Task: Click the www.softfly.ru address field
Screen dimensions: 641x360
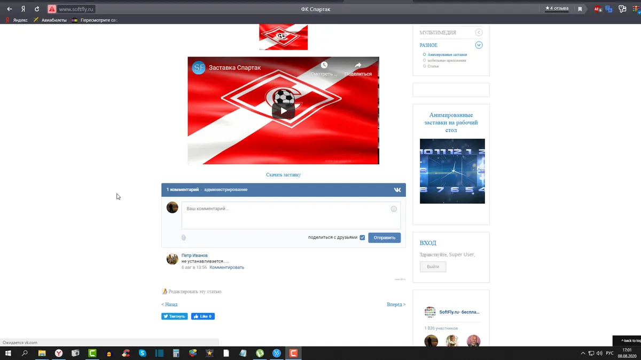Action: pyautogui.click(x=76, y=9)
